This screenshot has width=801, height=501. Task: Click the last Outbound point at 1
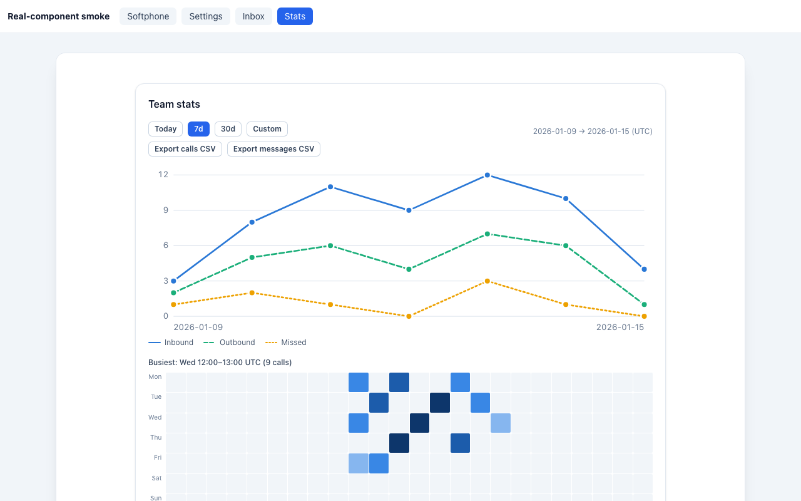644,304
